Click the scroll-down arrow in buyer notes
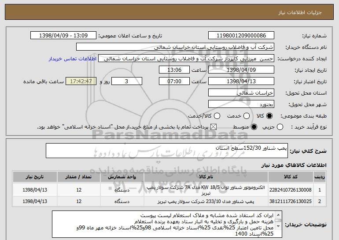 coord(278,226)
